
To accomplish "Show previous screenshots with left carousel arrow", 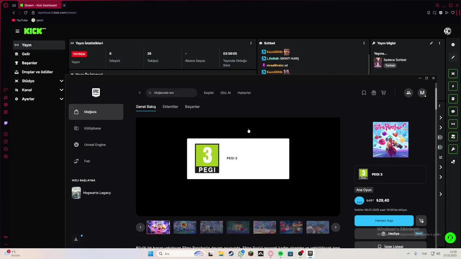I will [x=140, y=227].
